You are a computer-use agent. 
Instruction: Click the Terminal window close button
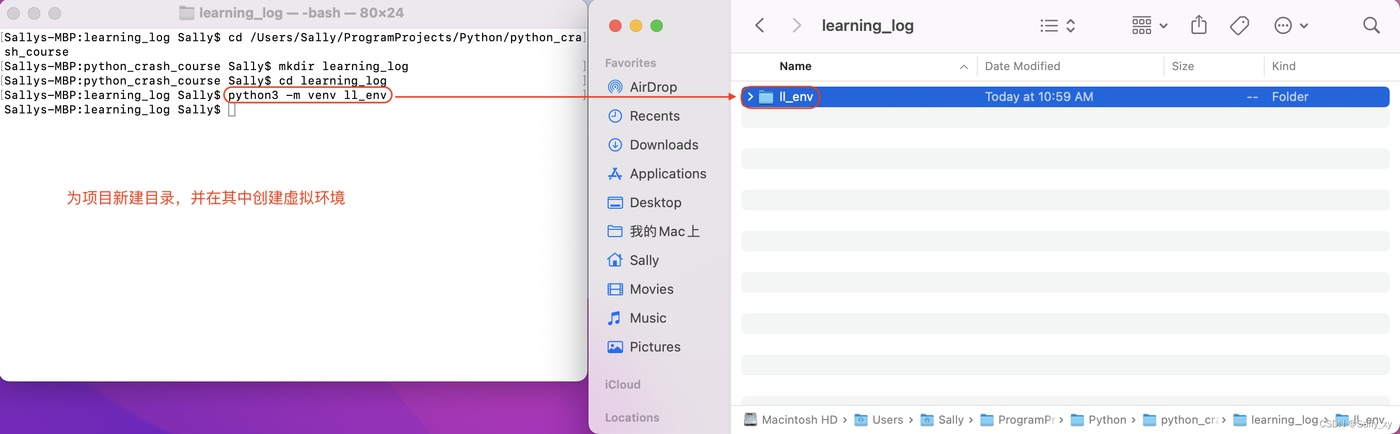(13, 13)
